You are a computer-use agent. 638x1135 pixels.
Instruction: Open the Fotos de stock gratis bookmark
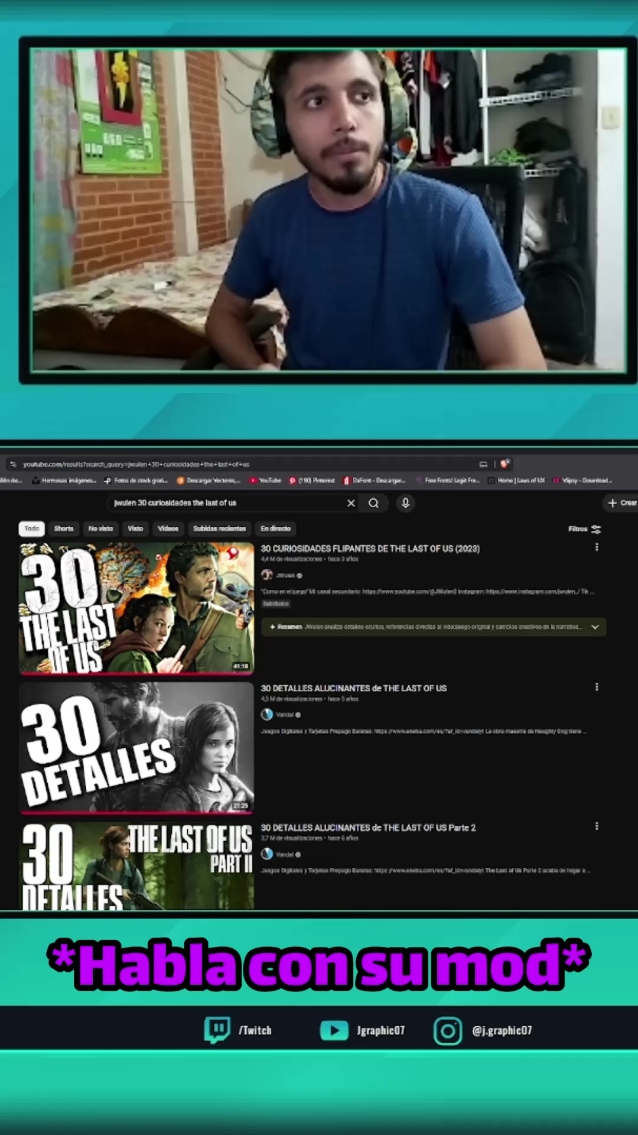point(136,481)
